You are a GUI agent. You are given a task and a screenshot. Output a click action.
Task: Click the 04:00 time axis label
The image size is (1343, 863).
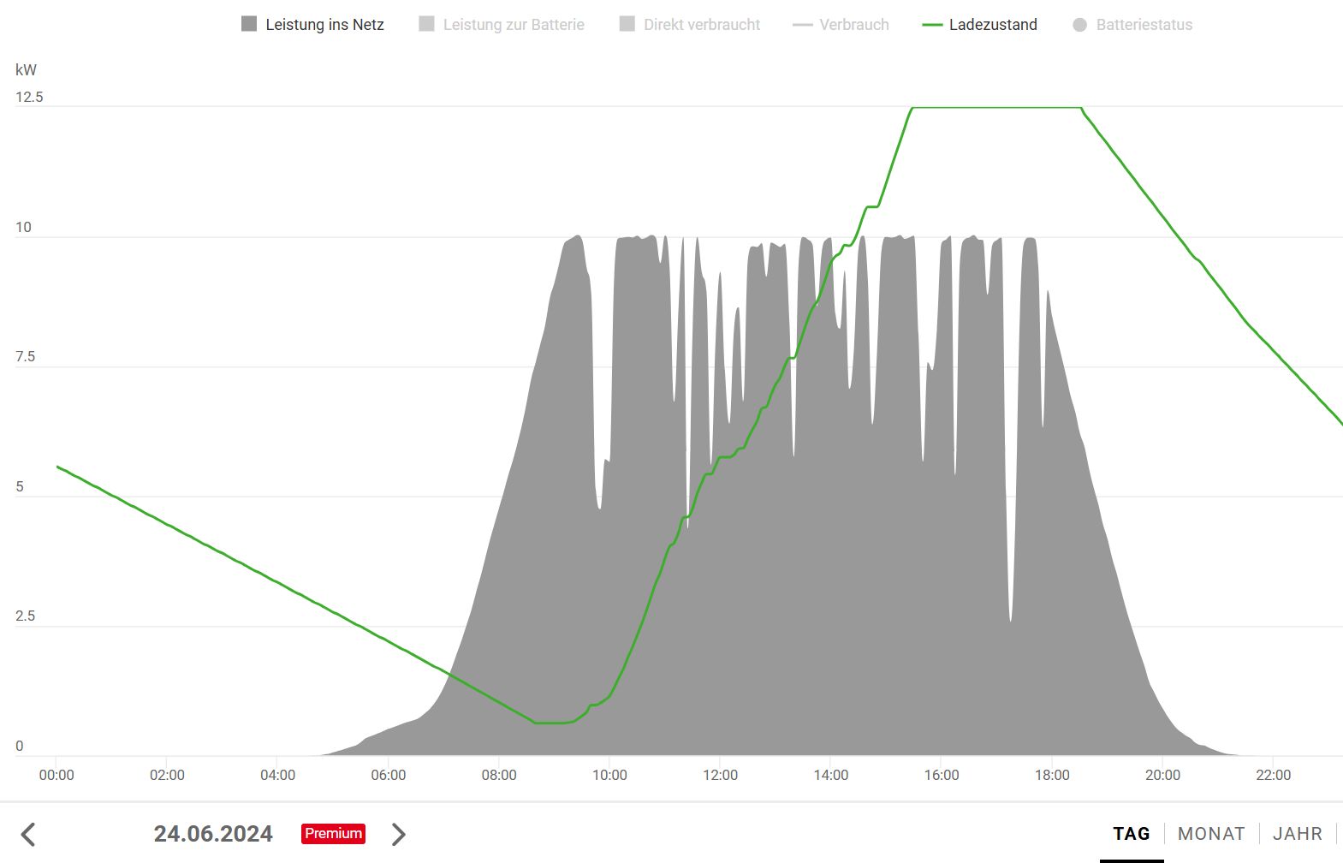[x=278, y=775]
